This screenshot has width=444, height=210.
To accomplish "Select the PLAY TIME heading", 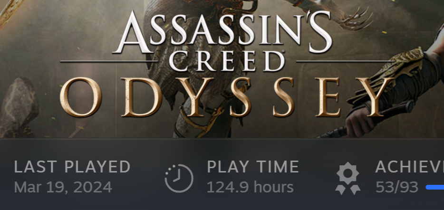I will coord(253,167).
